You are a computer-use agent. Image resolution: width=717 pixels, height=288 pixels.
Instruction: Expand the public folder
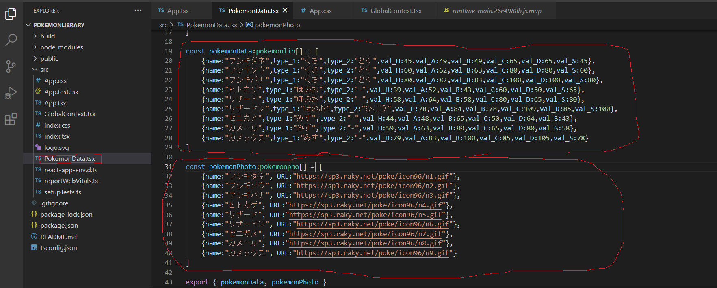[x=87, y=58]
